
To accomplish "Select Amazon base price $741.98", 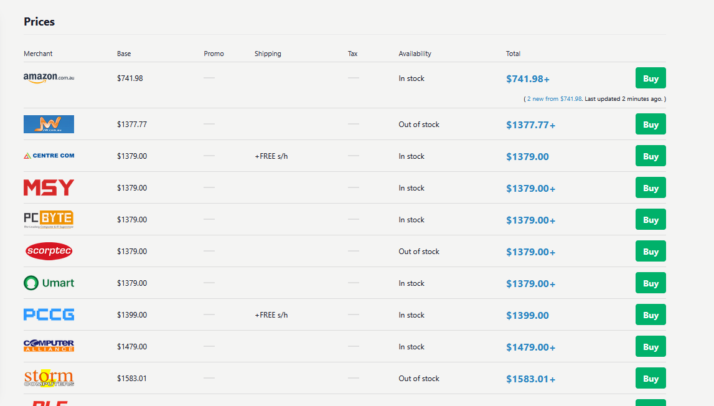I will click(x=129, y=78).
